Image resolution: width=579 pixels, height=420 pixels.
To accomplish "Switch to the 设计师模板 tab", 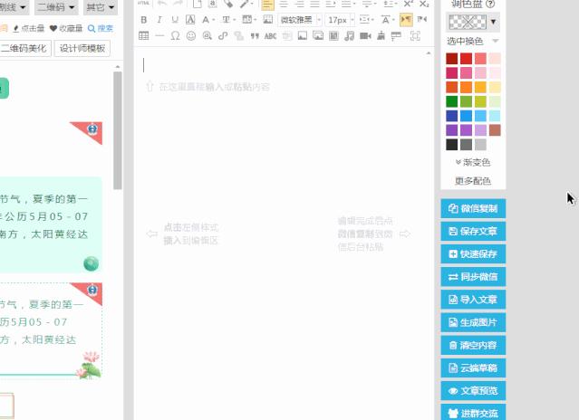I will pos(82,48).
